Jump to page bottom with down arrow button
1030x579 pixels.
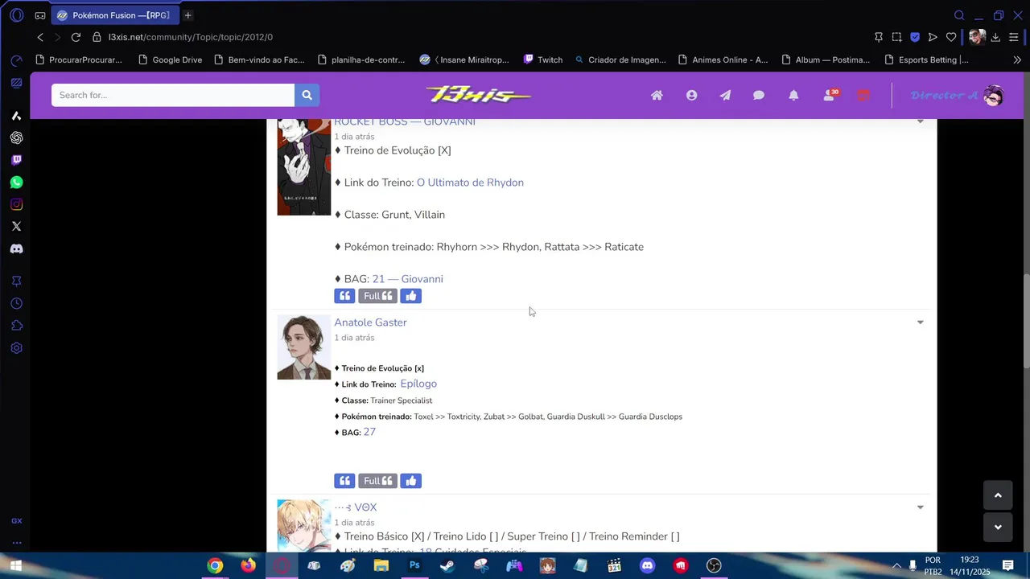[998, 528]
